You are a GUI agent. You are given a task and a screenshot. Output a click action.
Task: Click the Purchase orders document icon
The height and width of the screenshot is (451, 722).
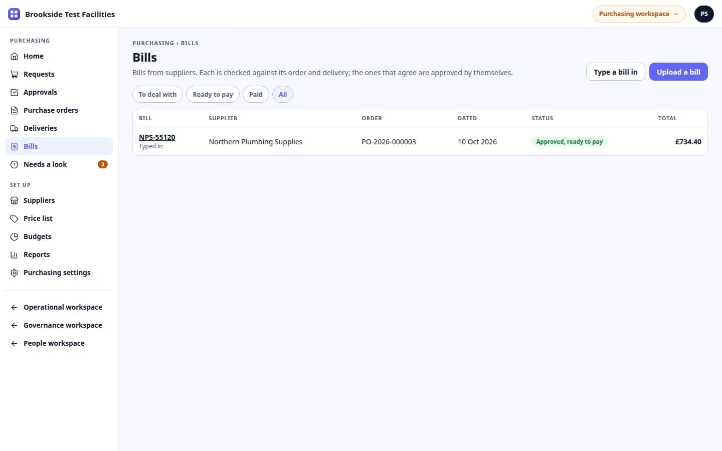click(14, 110)
